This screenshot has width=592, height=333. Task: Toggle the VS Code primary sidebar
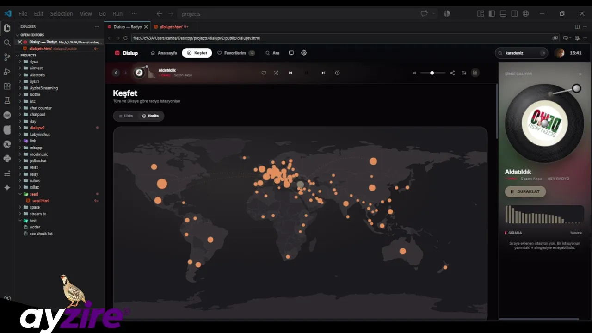click(x=492, y=13)
